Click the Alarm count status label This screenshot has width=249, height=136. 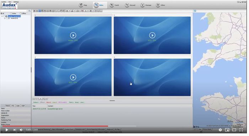click(x=49, y=102)
